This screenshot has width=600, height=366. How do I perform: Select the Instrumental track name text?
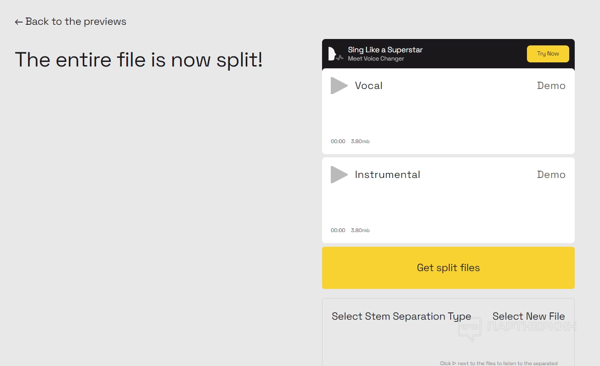387,175
